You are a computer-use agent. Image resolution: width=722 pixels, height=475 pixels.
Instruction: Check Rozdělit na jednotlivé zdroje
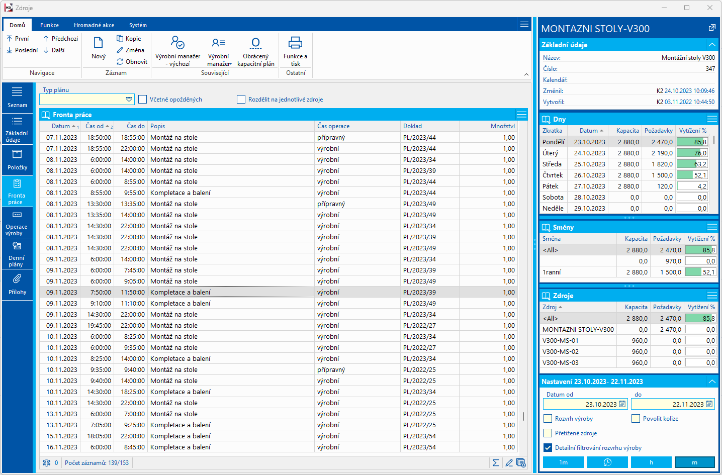point(241,100)
